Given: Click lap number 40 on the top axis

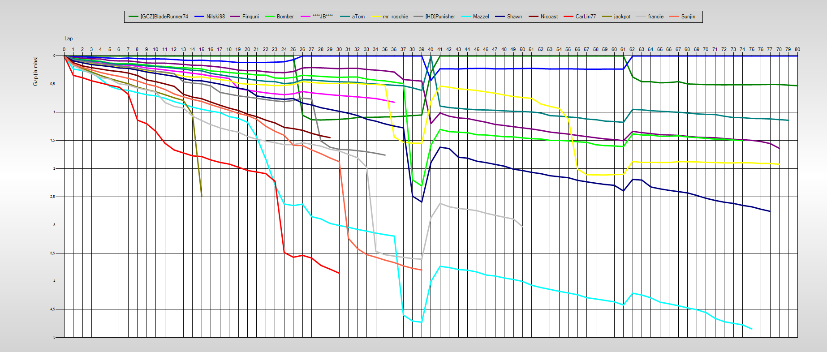Looking at the screenshot, I should pos(431,49).
